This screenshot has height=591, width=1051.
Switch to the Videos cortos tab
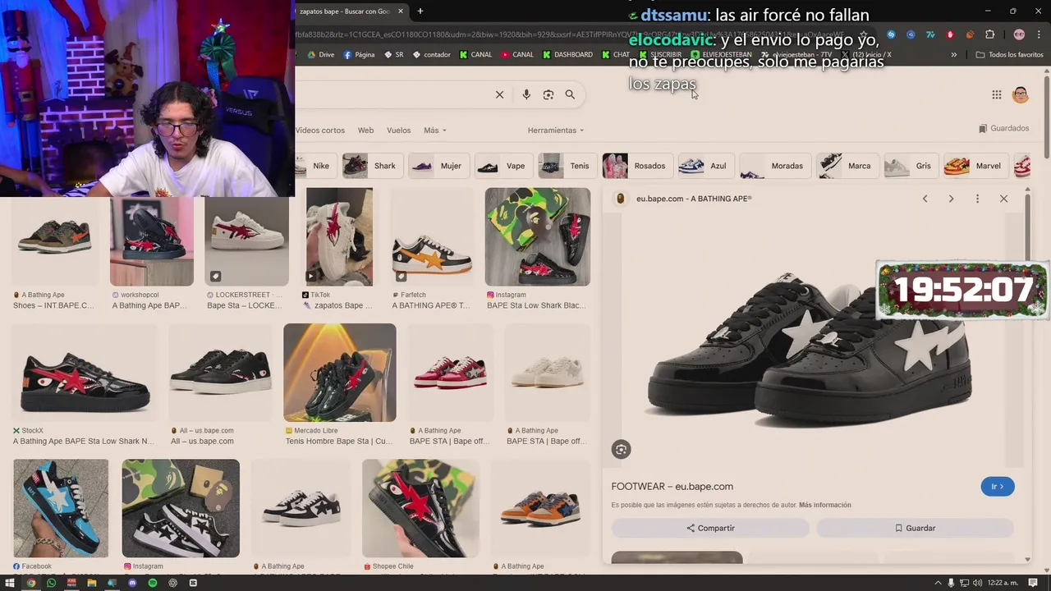[x=320, y=131]
